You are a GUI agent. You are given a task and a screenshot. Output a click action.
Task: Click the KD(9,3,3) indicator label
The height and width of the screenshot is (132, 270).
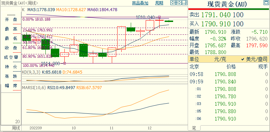click(x=31, y=72)
